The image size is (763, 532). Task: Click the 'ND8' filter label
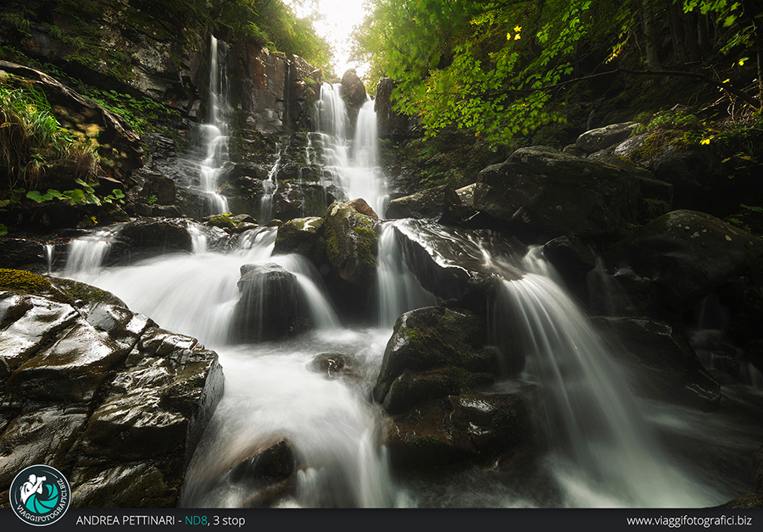[x=196, y=520]
